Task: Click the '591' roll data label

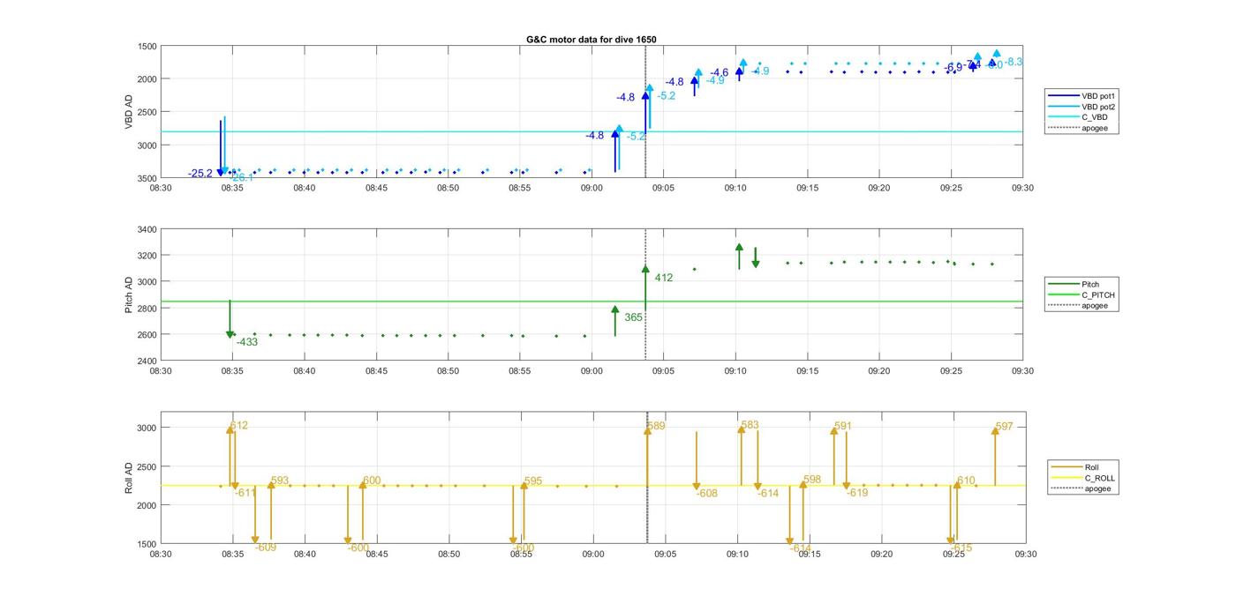Action: tap(843, 426)
